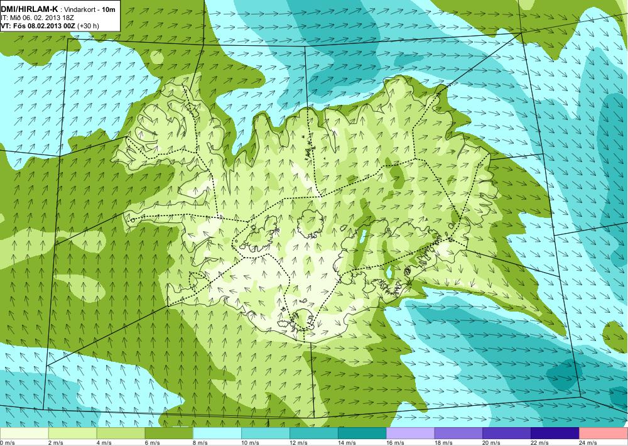
Task: Select the "20 m/s" legend label
Action: point(492,443)
